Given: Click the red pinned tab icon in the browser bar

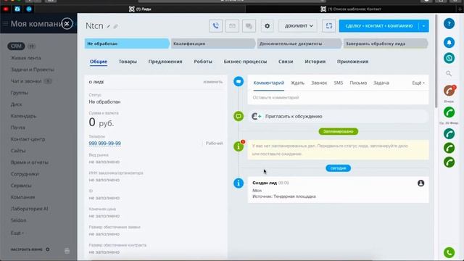Looking at the screenshot, I should pos(6,9).
